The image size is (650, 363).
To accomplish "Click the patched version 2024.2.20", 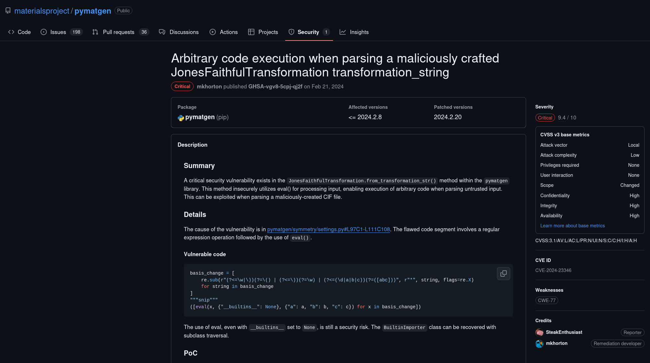I will pos(448,117).
